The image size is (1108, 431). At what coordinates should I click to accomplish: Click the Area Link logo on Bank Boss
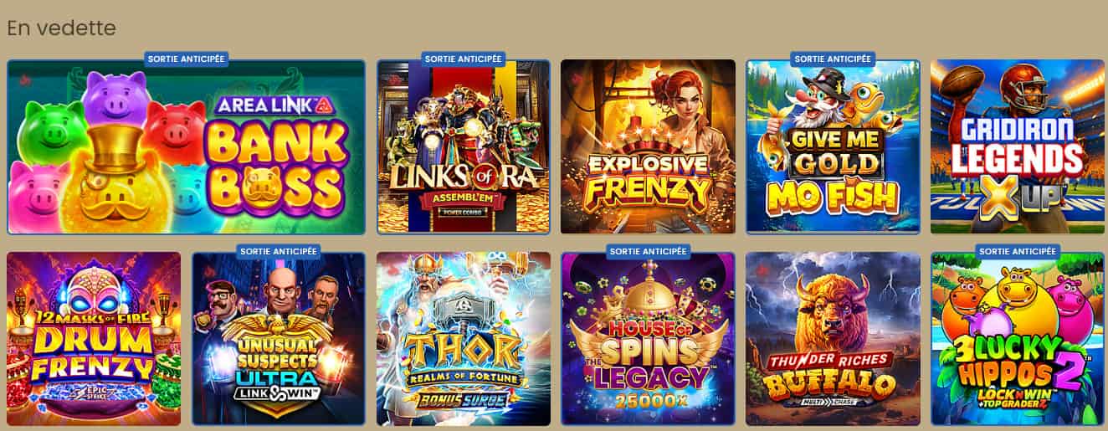tap(264, 106)
